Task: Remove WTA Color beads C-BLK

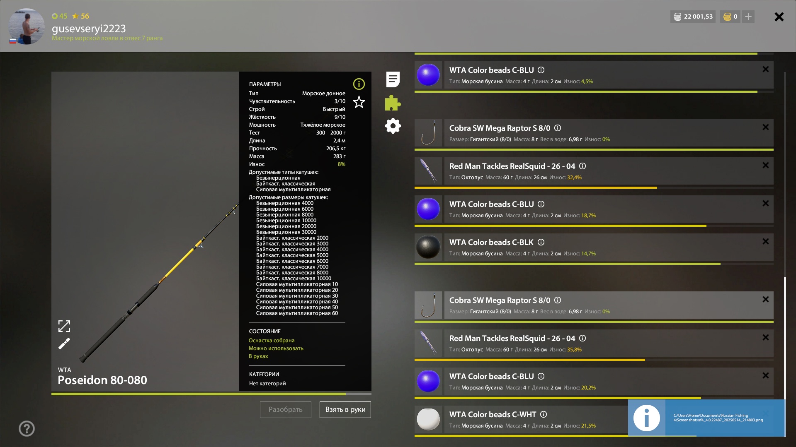Action: click(x=765, y=241)
